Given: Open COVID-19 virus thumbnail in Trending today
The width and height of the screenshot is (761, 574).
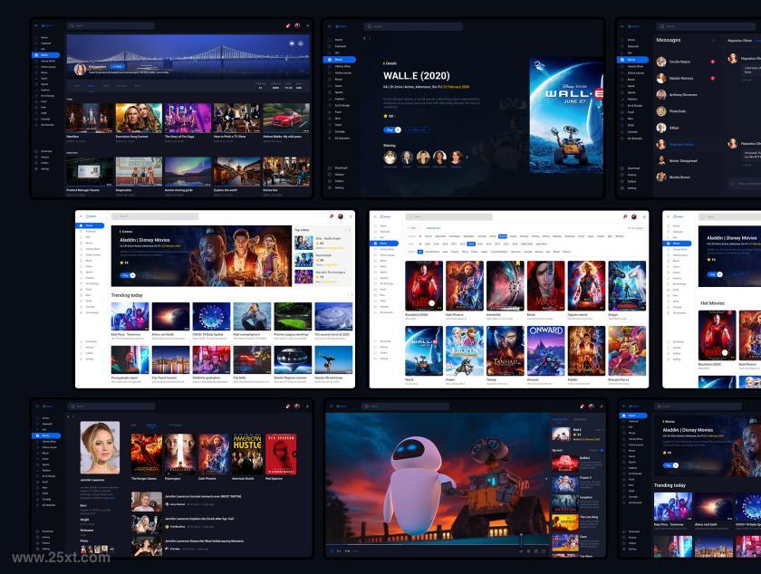Looking at the screenshot, I should click(x=211, y=316).
